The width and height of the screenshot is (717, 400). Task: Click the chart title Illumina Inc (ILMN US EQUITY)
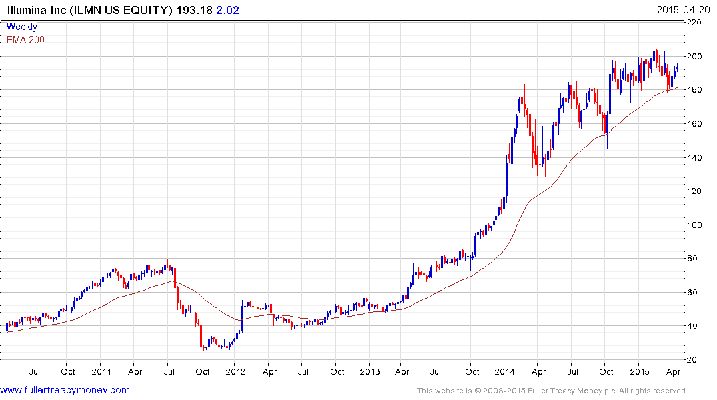[90, 10]
